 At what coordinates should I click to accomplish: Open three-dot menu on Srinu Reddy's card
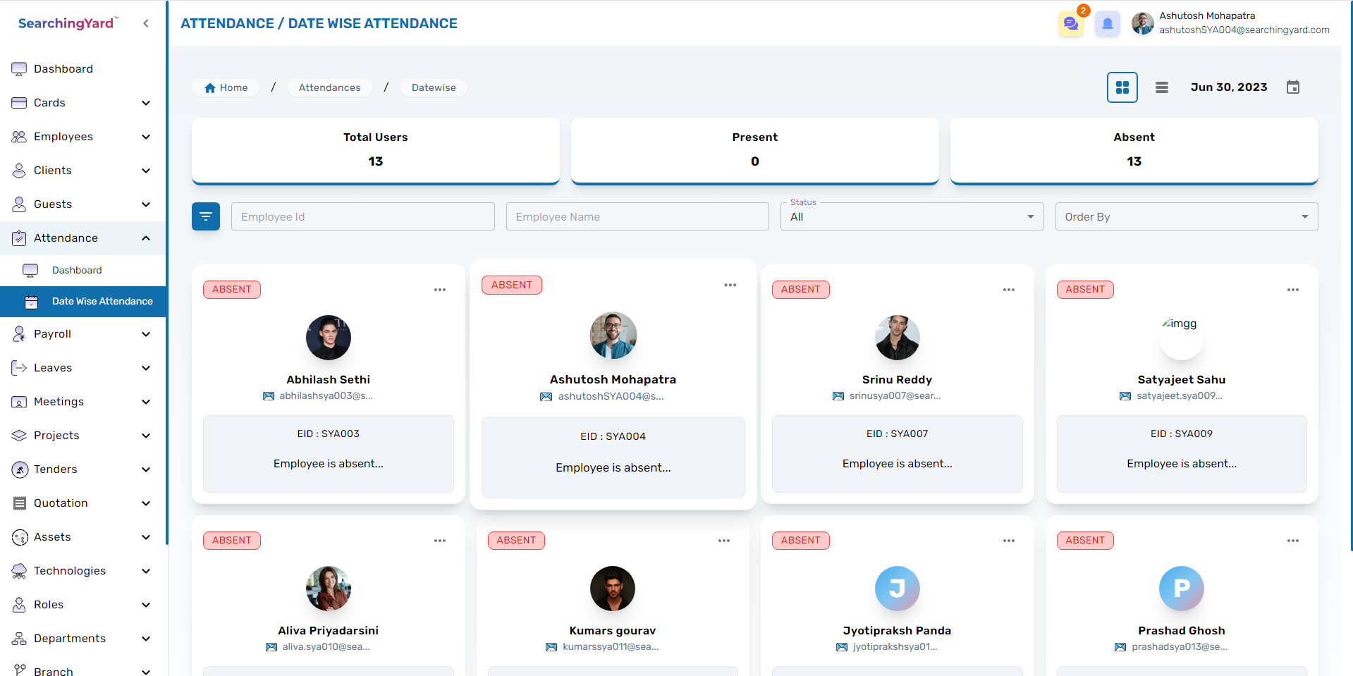click(1008, 290)
